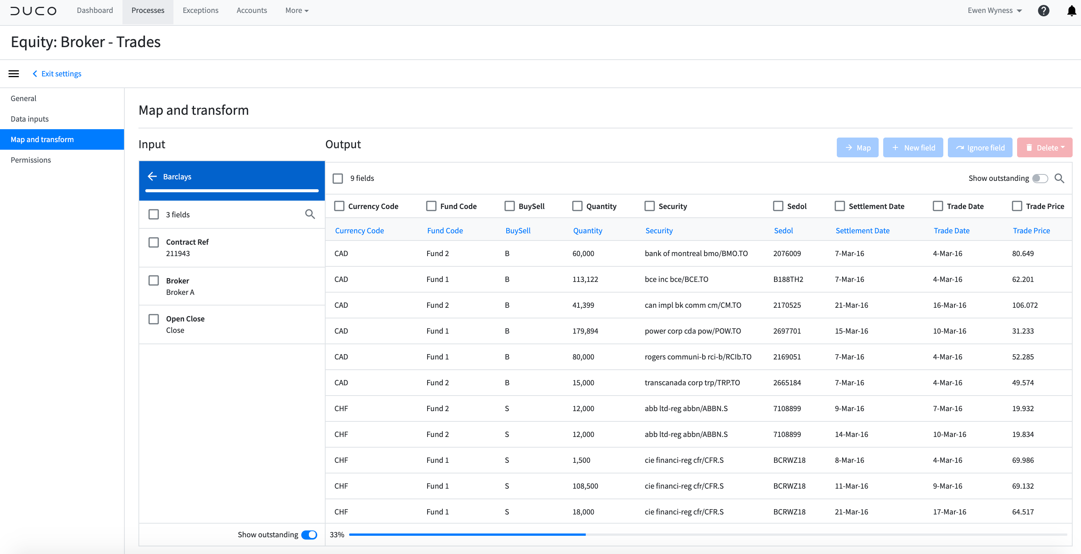Expand the More navigation menu
Image resolution: width=1081 pixels, height=554 pixels.
coord(296,11)
